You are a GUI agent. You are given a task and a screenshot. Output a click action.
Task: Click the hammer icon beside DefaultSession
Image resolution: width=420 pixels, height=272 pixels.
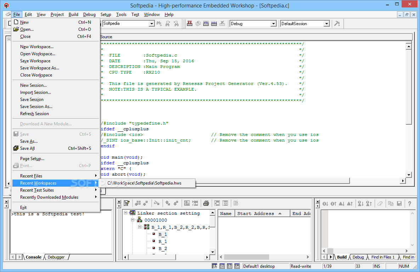[x=337, y=24]
